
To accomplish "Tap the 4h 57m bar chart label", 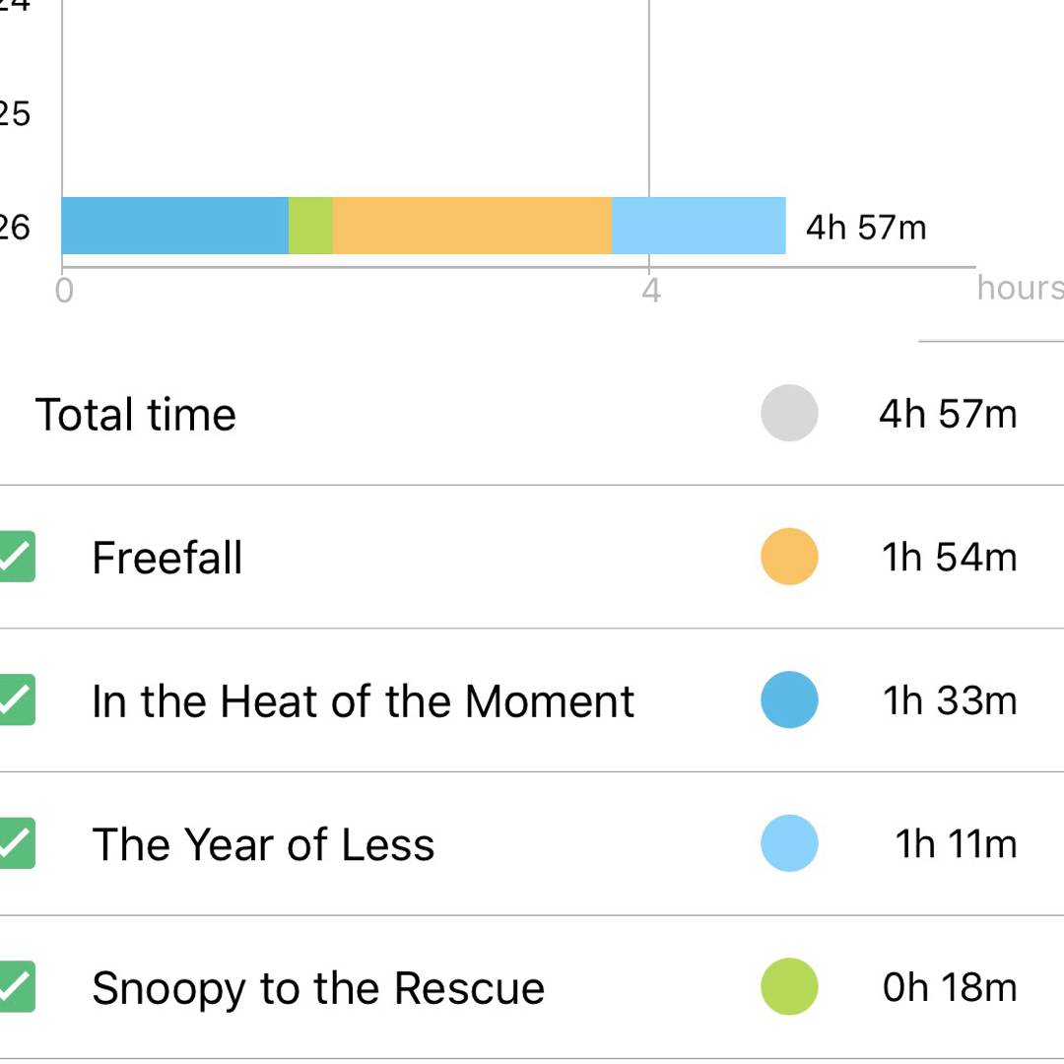I will point(866,228).
